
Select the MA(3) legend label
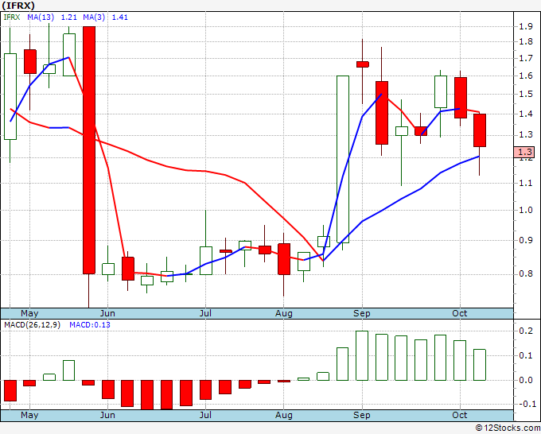coord(94,17)
